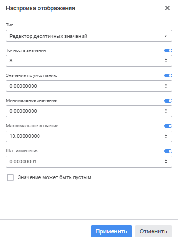Viewport: 178px width, 243px height.
Task: Toggle the Точность значения switch
Action: (x=168, y=50)
